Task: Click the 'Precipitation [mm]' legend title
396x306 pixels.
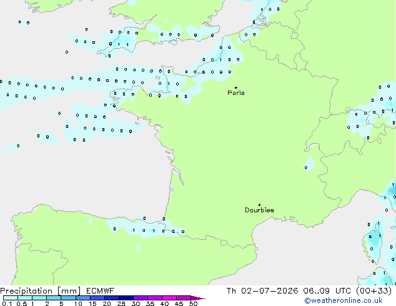Action: point(41,291)
